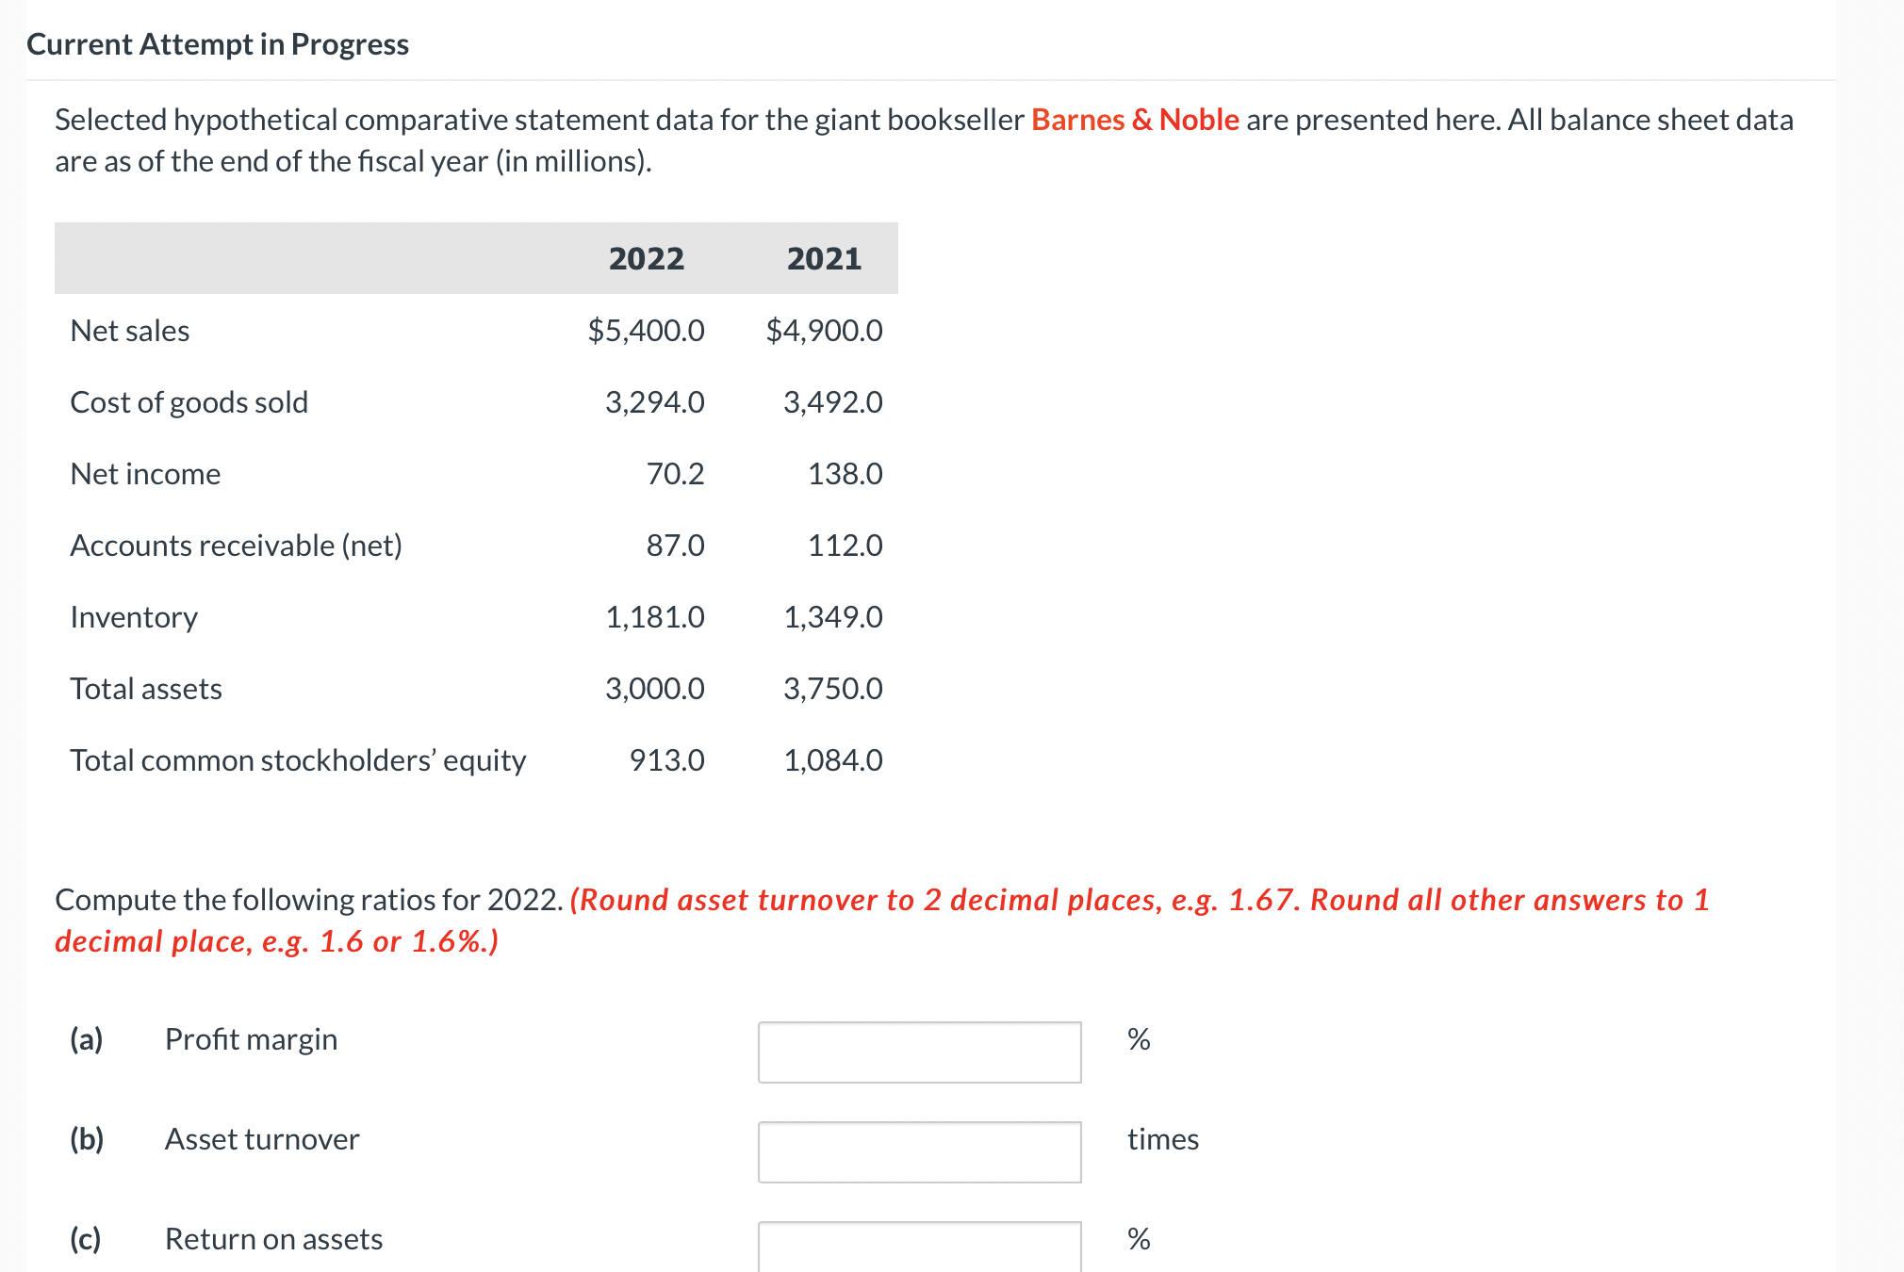Click the Asset turnover answer input field
The height and width of the screenshot is (1272, 1904).
point(919,1150)
